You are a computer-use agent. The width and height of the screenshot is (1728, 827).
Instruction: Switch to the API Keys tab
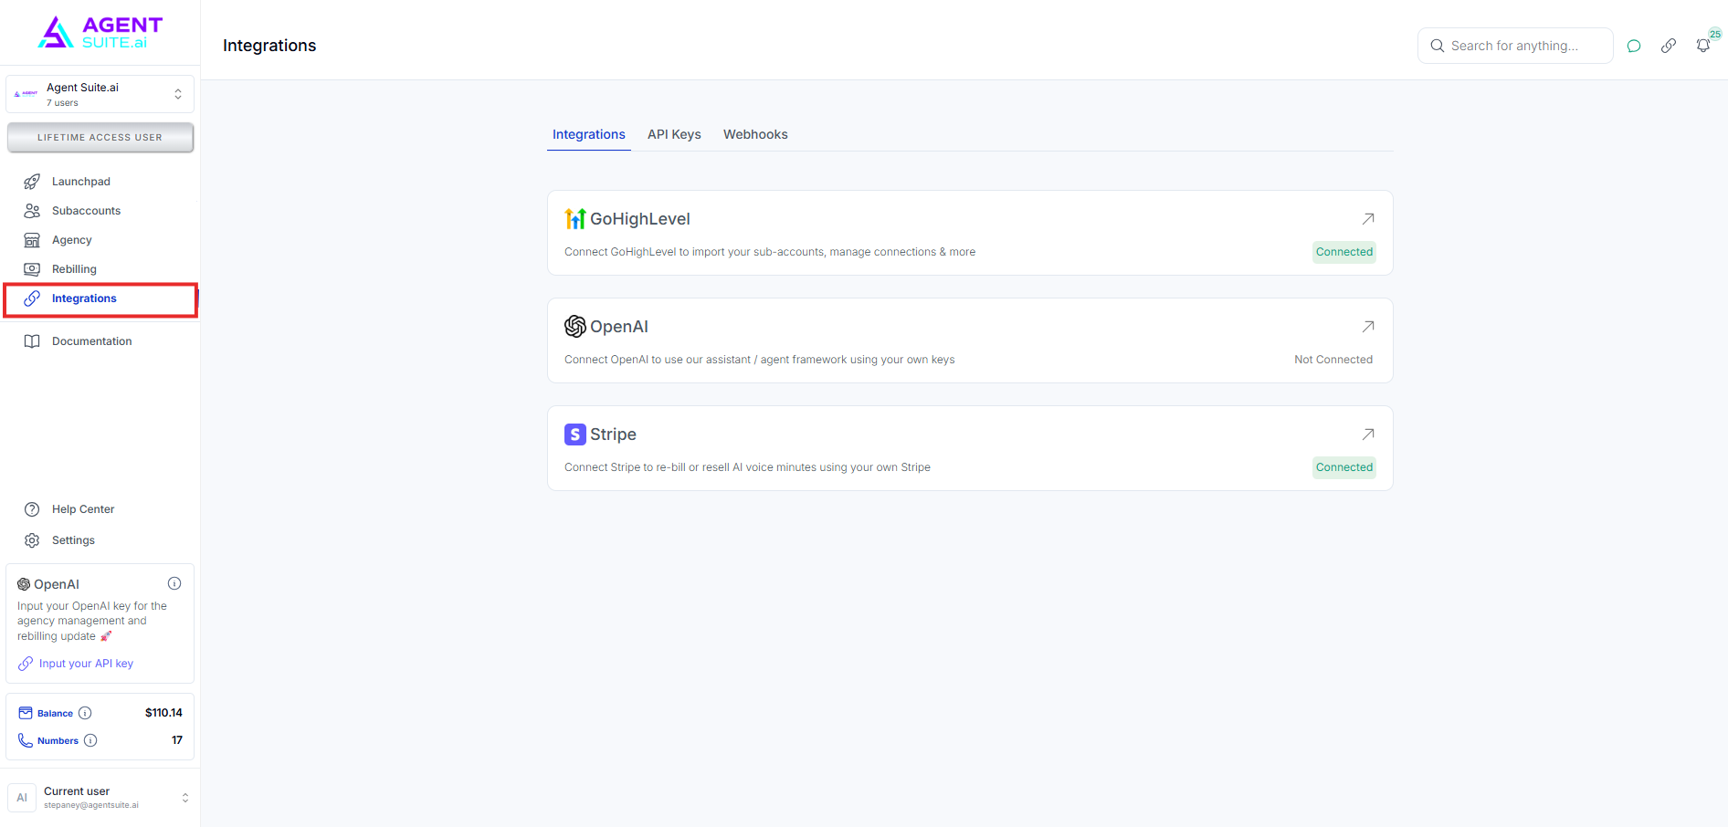(x=674, y=135)
